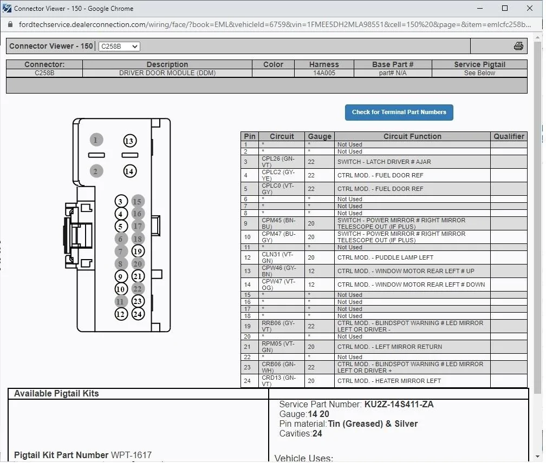Click pin 9 circle in the diagram
Viewport: 546px width, 463px height.
pos(121,276)
